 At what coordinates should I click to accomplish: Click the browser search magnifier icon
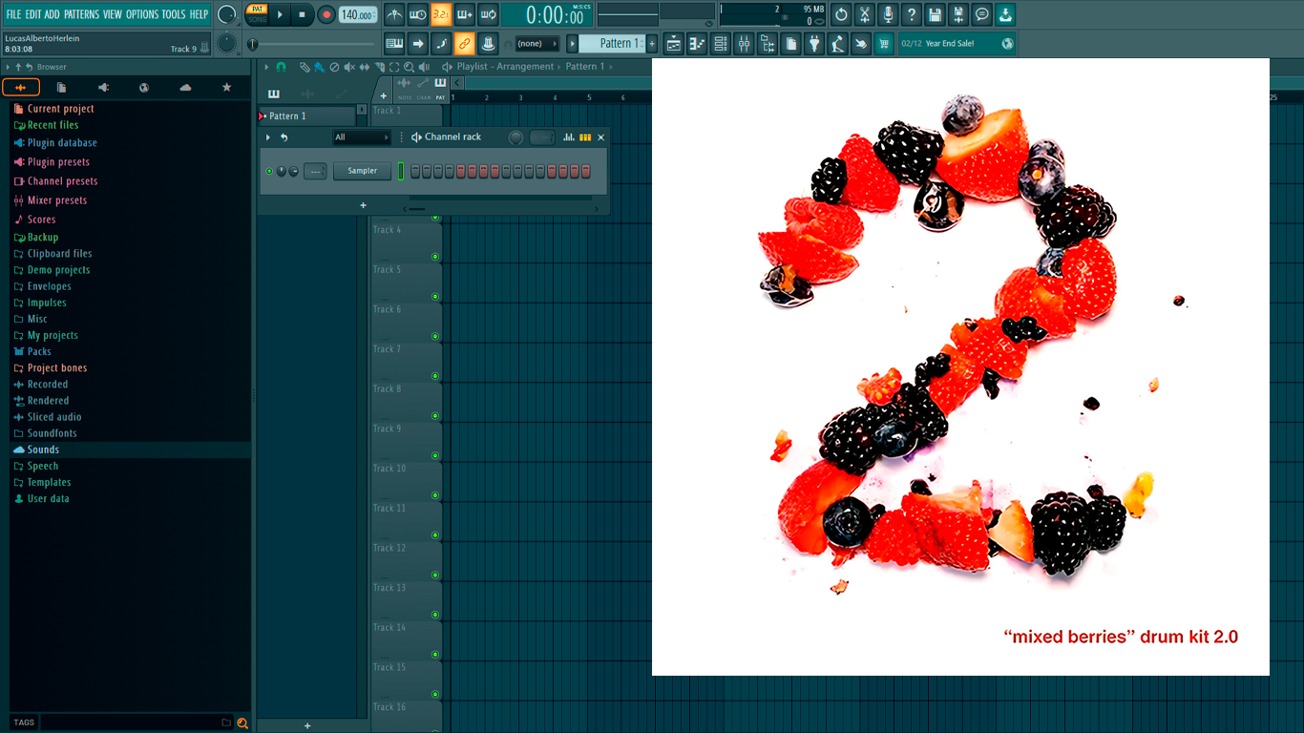pos(242,723)
